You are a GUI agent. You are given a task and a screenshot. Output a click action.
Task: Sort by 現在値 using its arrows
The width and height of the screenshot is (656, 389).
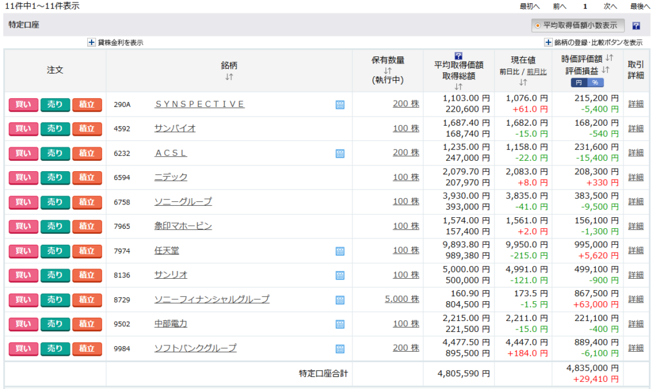[523, 82]
